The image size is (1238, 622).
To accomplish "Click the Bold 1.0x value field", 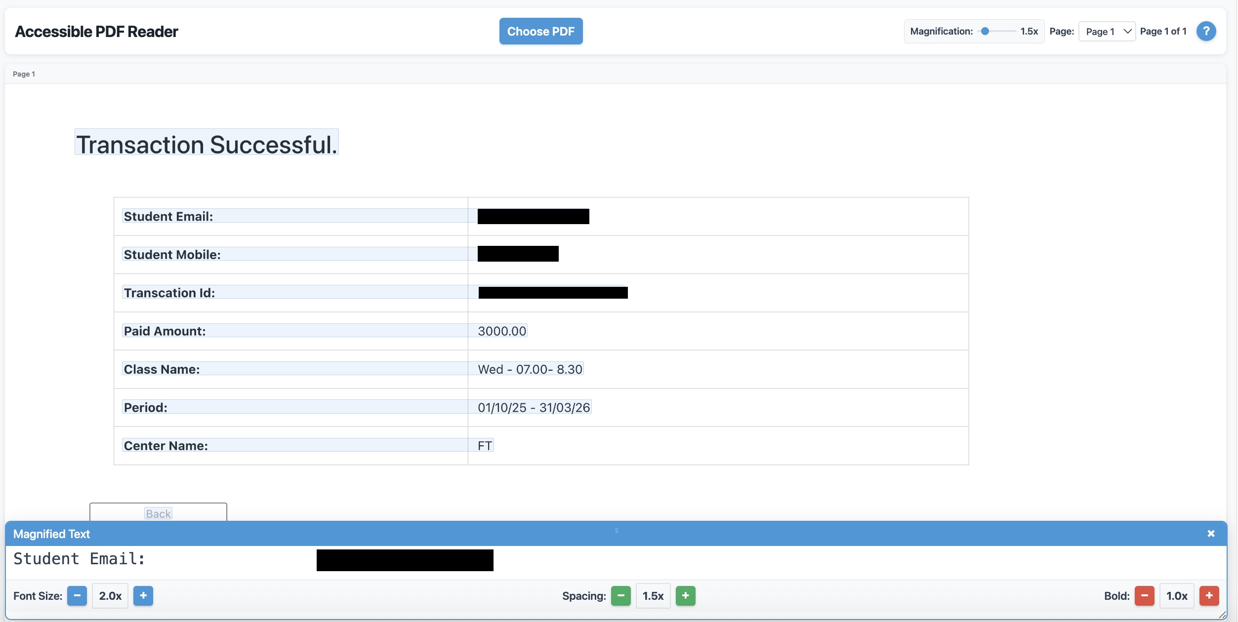I will point(1176,596).
